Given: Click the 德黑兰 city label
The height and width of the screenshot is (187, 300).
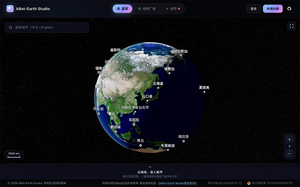Looking at the screenshot, I should pyautogui.click(x=100, y=68).
